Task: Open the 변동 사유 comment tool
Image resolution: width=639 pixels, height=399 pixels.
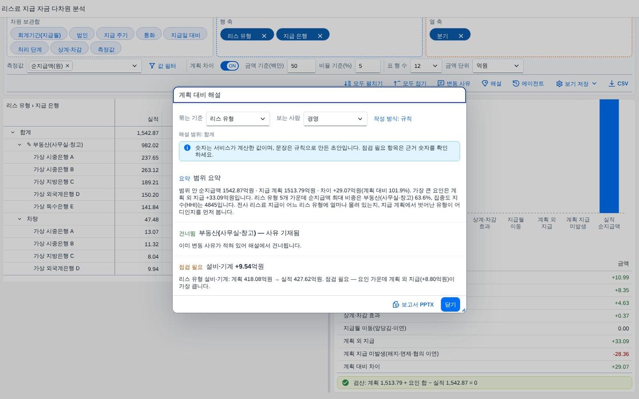Action: click(x=454, y=83)
